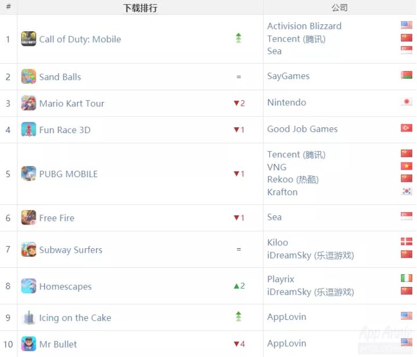Viewport: 417px width, 357px height.
Task: Open the Playrix company link
Action: pos(280,279)
